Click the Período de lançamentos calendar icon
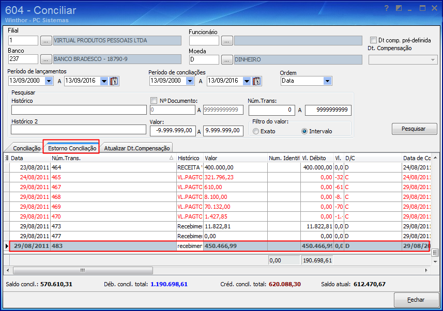Viewport: 443px width, 311px height. [114, 81]
